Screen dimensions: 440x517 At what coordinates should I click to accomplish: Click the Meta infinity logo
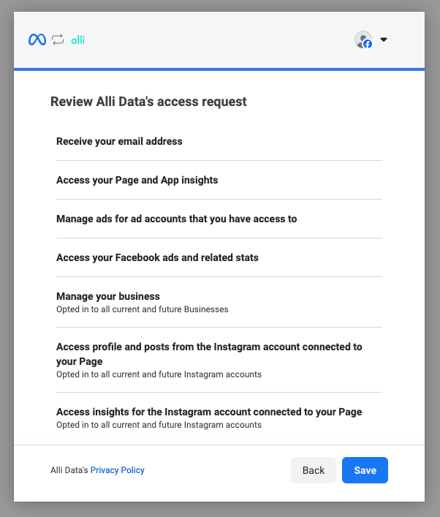(x=37, y=39)
